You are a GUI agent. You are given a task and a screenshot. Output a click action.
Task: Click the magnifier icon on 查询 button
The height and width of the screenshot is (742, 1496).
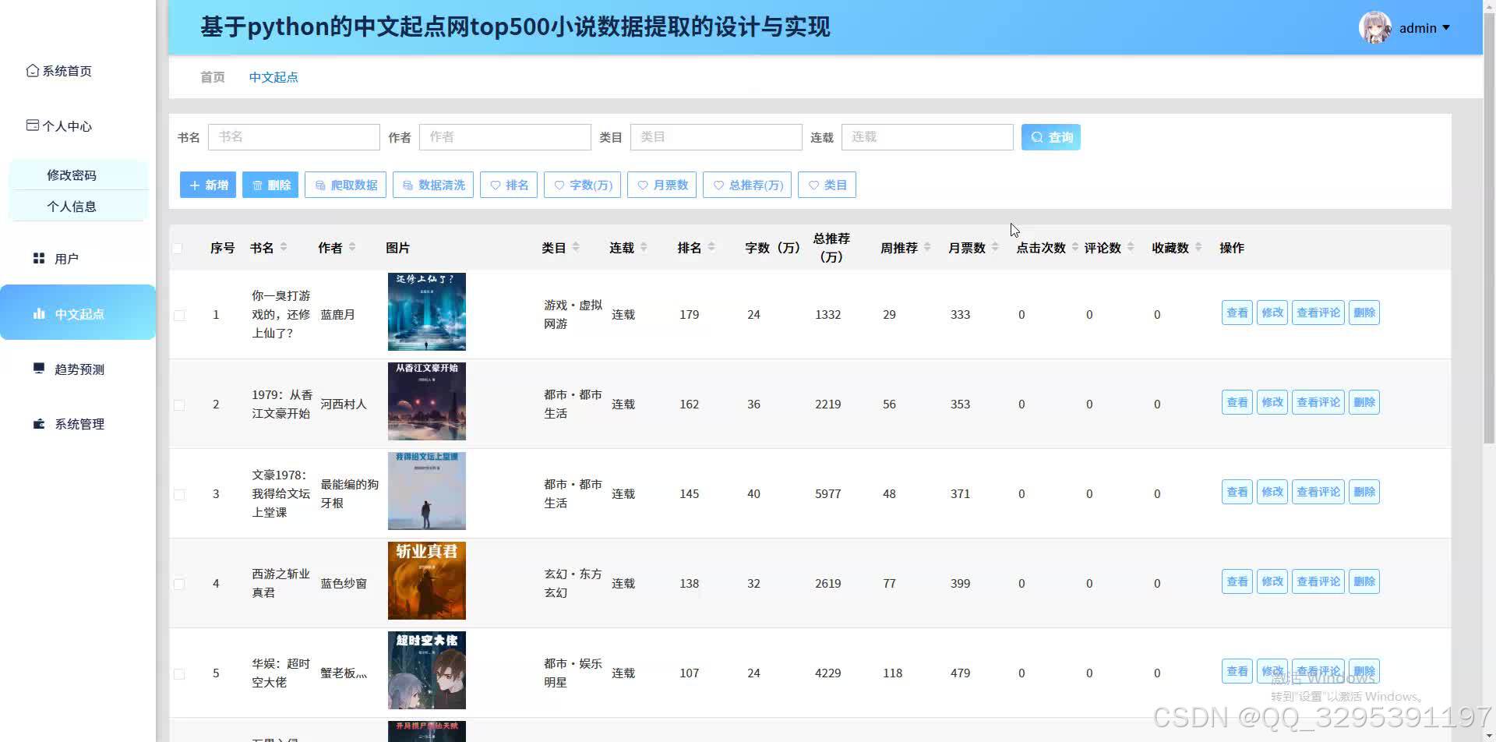[1036, 136]
